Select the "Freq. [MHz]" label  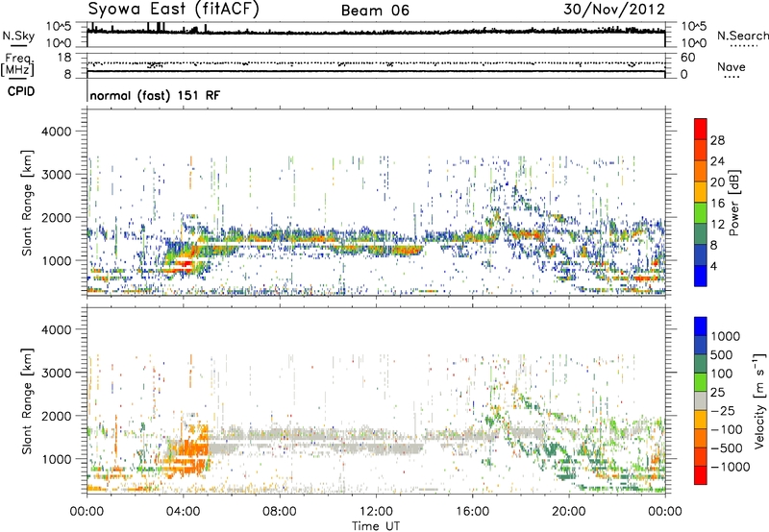17,65
